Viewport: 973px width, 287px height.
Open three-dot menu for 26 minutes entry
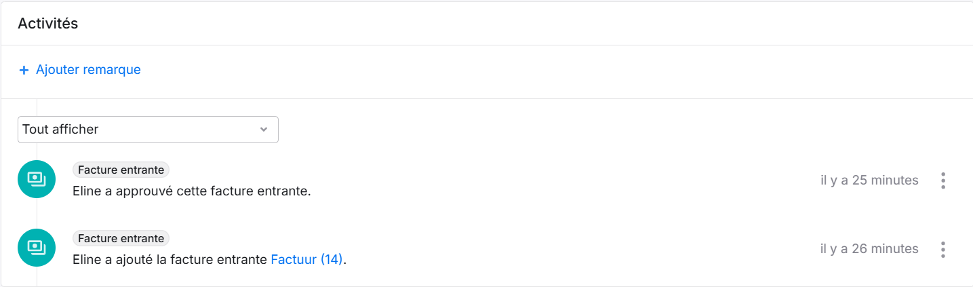click(x=943, y=249)
